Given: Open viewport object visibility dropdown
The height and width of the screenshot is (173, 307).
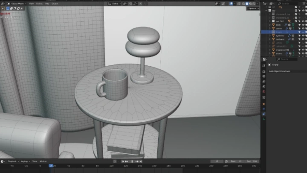Looking at the screenshot, I should click(x=217, y=3).
